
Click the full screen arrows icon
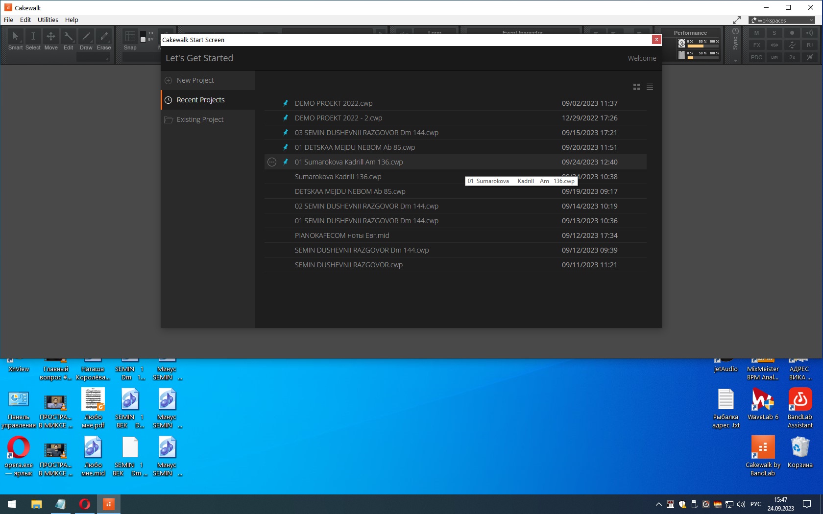coord(736,20)
